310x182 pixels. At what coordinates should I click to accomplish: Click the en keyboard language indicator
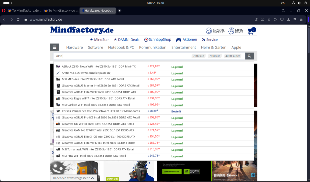[283, 3]
